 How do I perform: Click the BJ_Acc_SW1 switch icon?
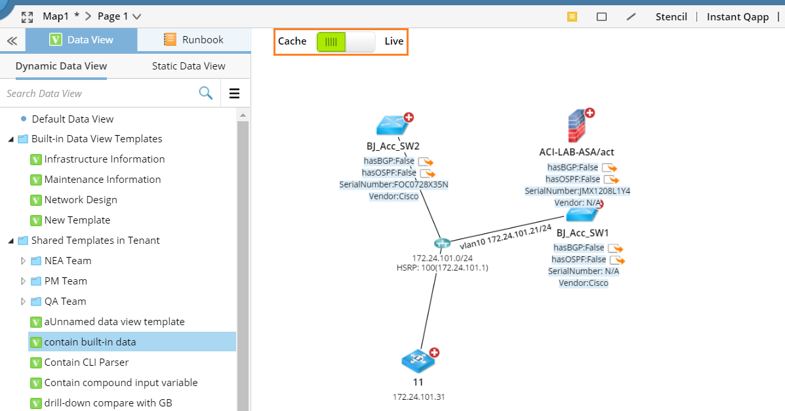pos(581,215)
